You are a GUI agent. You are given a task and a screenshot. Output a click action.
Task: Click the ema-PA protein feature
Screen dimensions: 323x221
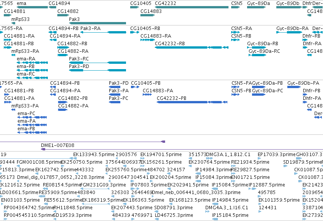pyautogui.click(x=32, y=125)
